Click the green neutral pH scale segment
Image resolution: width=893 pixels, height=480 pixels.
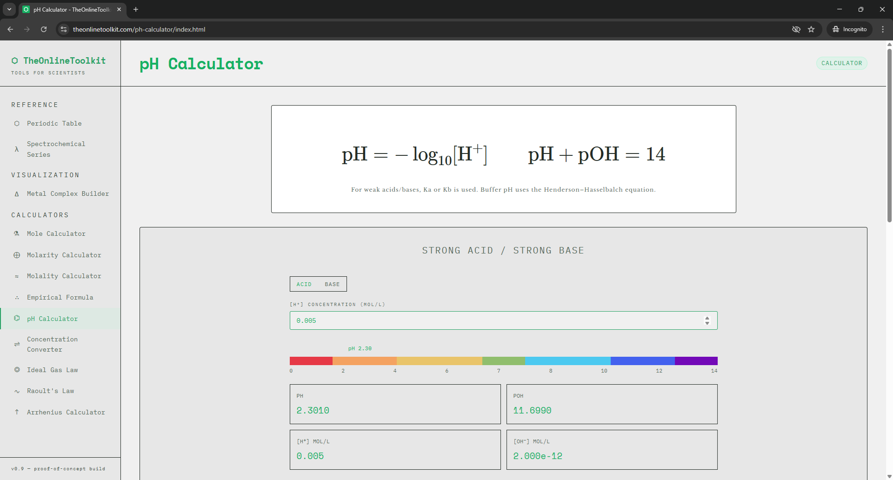point(504,361)
